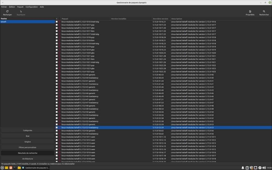The height and width of the screenshot is (170, 272).
Task: Click the update manager shield icon
Action: pyautogui.click(x=251, y=168)
